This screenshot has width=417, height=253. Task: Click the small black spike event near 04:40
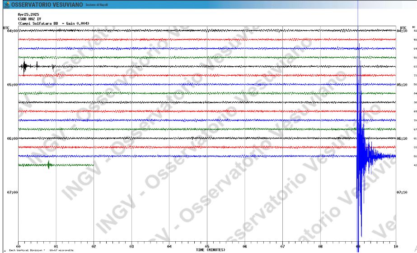pos(24,66)
